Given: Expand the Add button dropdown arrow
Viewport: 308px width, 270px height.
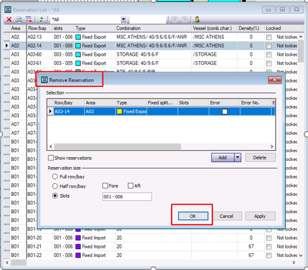Looking at the screenshot, I should click(x=237, y=157).
